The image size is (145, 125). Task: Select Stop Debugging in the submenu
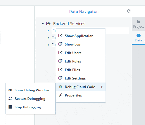[31, 107]
